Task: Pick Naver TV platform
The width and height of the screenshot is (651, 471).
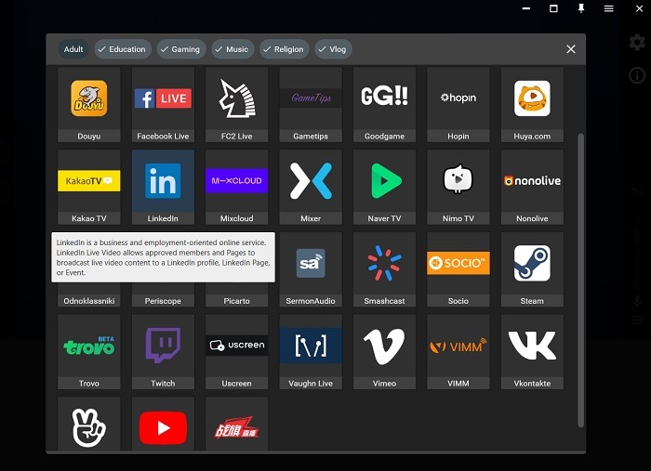Action: click(x=384, y=187)
